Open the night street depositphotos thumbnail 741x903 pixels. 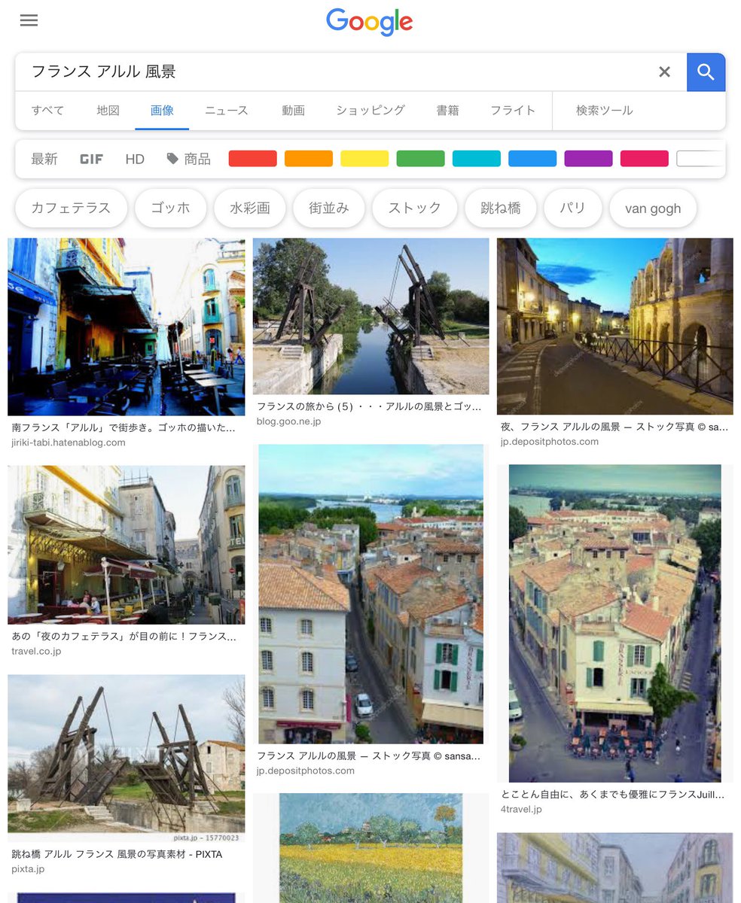[614, 327]
